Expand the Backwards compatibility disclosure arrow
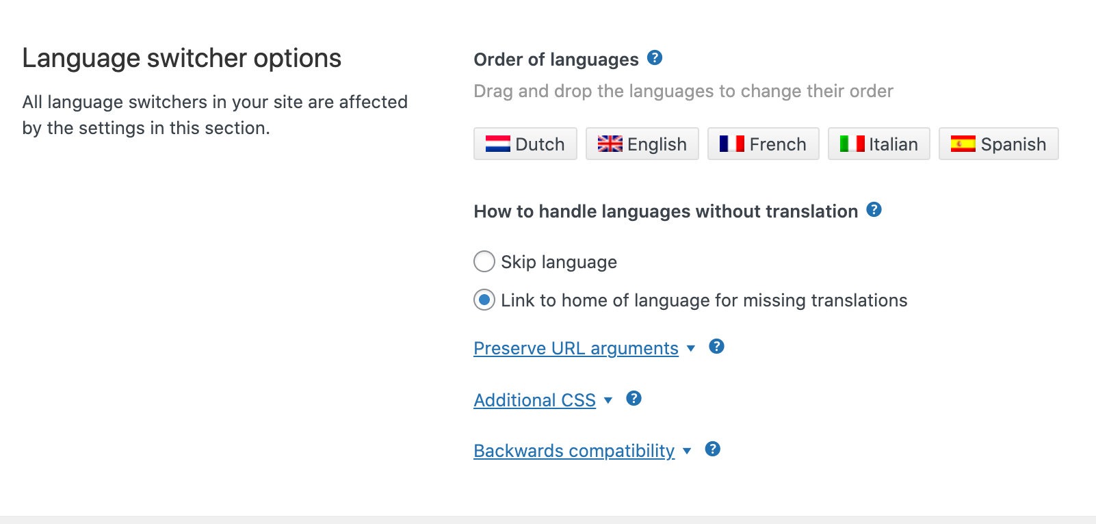This screenshot has width=1096, height=524. 687,451
